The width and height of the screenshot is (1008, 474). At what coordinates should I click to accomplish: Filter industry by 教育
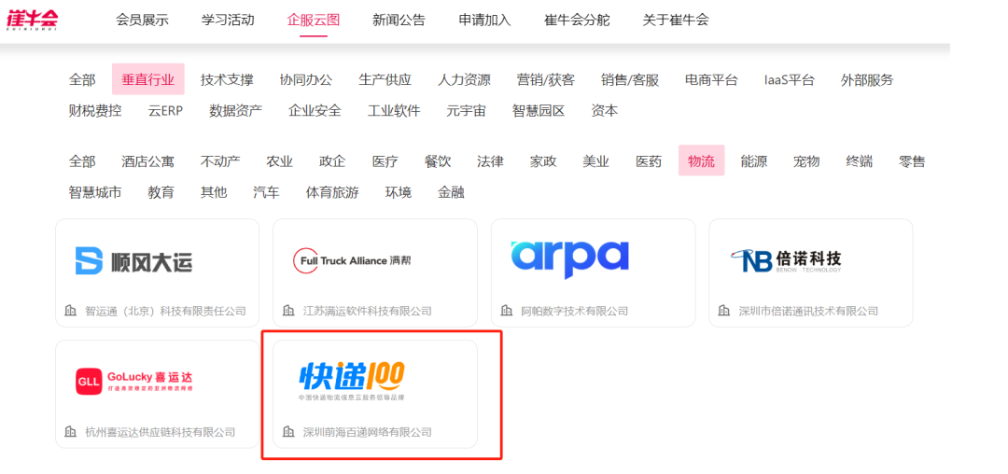tap(161, 192)
